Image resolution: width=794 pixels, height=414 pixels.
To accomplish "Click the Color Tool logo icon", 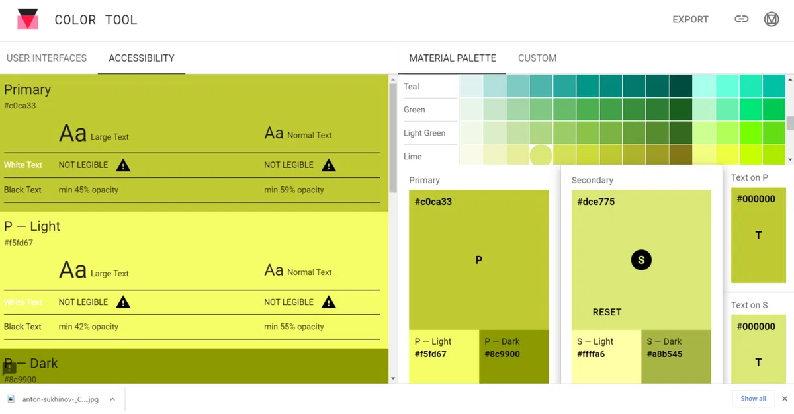I will pyautogui.click(x=28, y=19).
